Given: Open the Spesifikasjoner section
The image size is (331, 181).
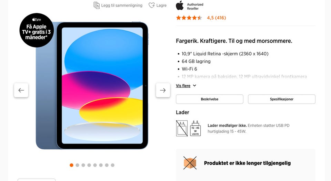Looking at the screenshot, I should (282, 99).
